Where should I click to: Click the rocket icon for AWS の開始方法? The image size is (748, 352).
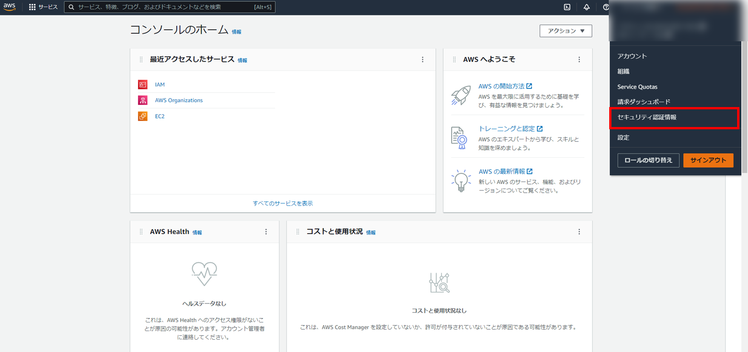[x=461, y=95]
